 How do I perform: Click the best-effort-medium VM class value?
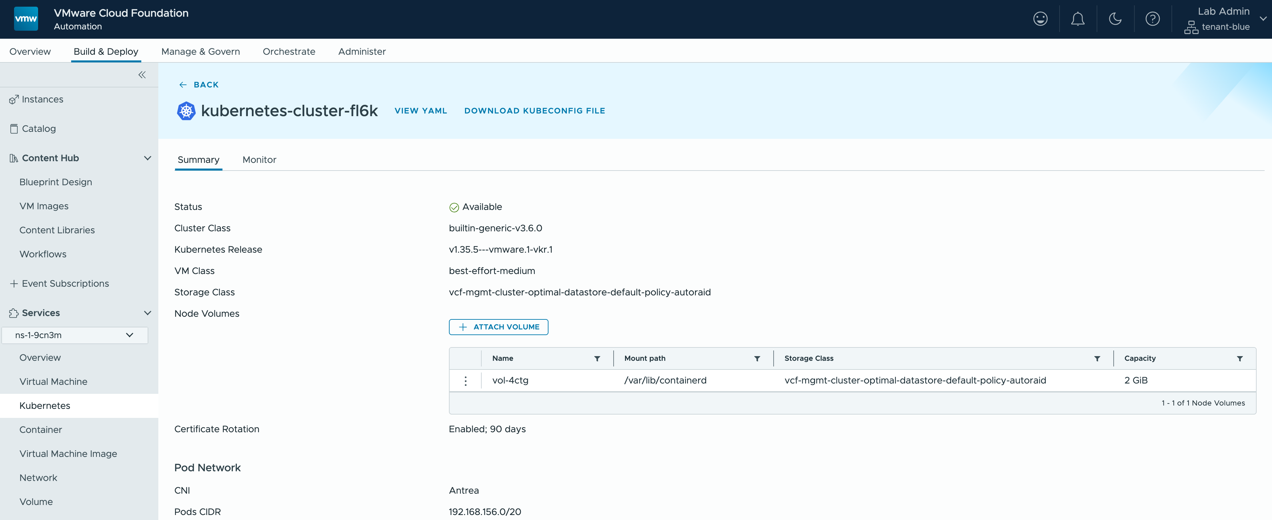492,271
